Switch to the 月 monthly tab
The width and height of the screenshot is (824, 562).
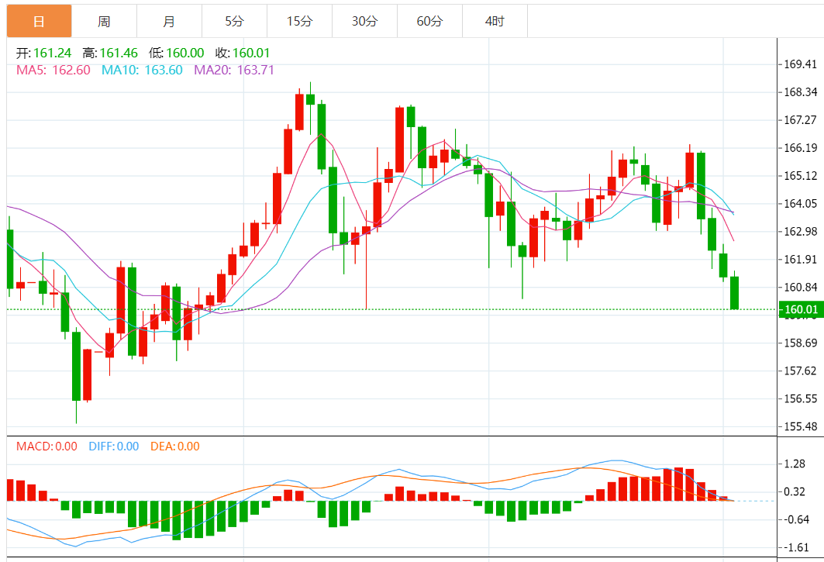click(169, 21)
